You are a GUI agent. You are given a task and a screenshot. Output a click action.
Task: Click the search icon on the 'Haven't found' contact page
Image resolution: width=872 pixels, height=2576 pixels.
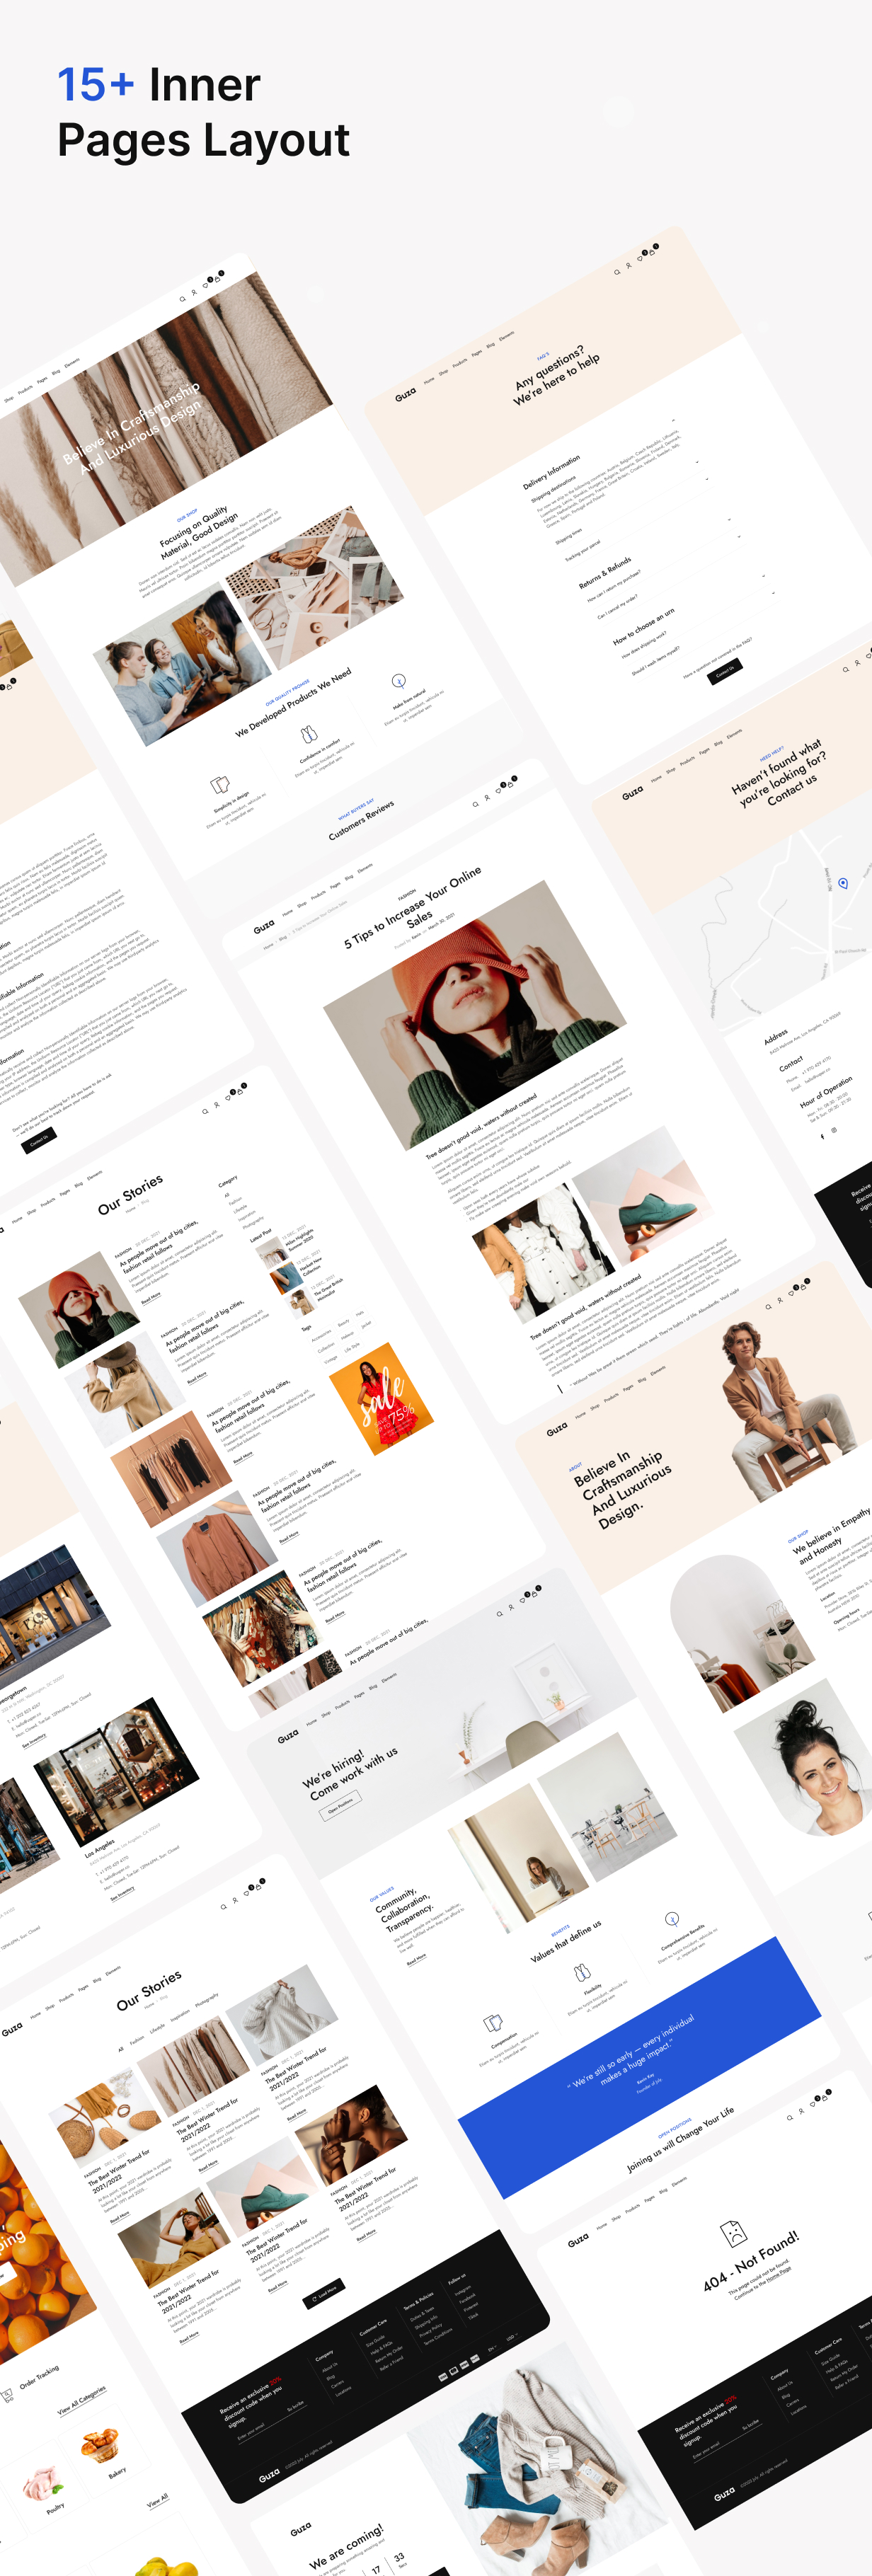pyautogui.click(x=846, y=669)
